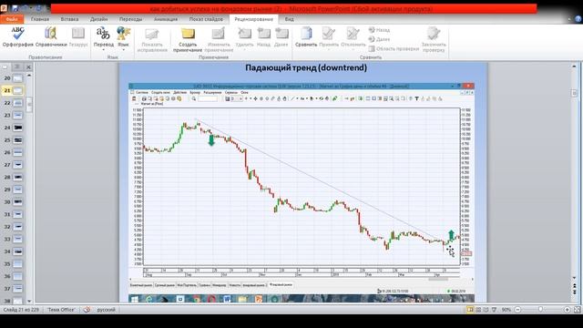
Task: Switch to the Вид ribbon tab
Action: point(290,19)
